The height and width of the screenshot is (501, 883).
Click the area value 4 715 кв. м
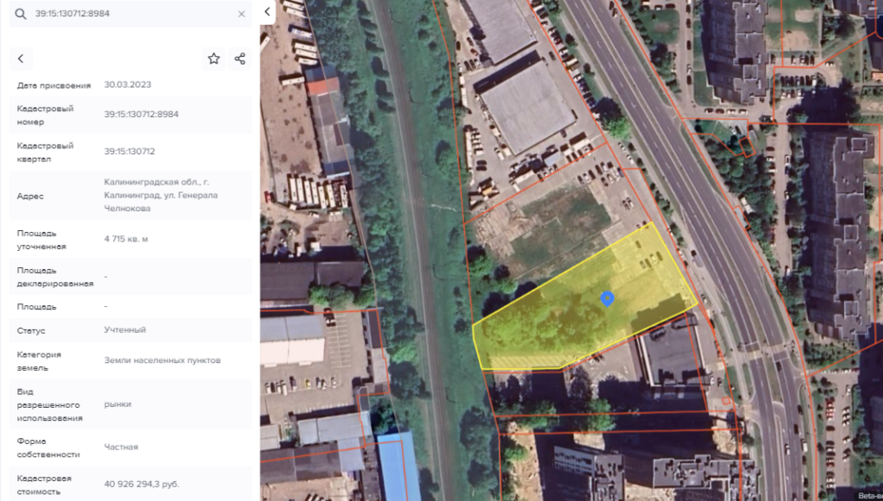pos(126,239)
